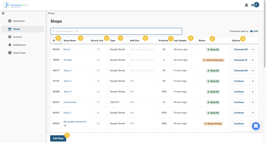Expand options dropdown for AI Shop
266x143 pixels.
point(253,60)
